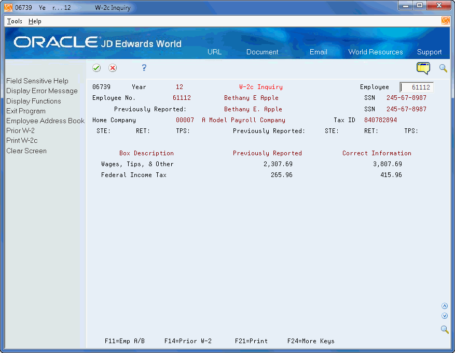Select Prior W-2 in the sidebar
455x353 pixels.
[x=21, y=130]
